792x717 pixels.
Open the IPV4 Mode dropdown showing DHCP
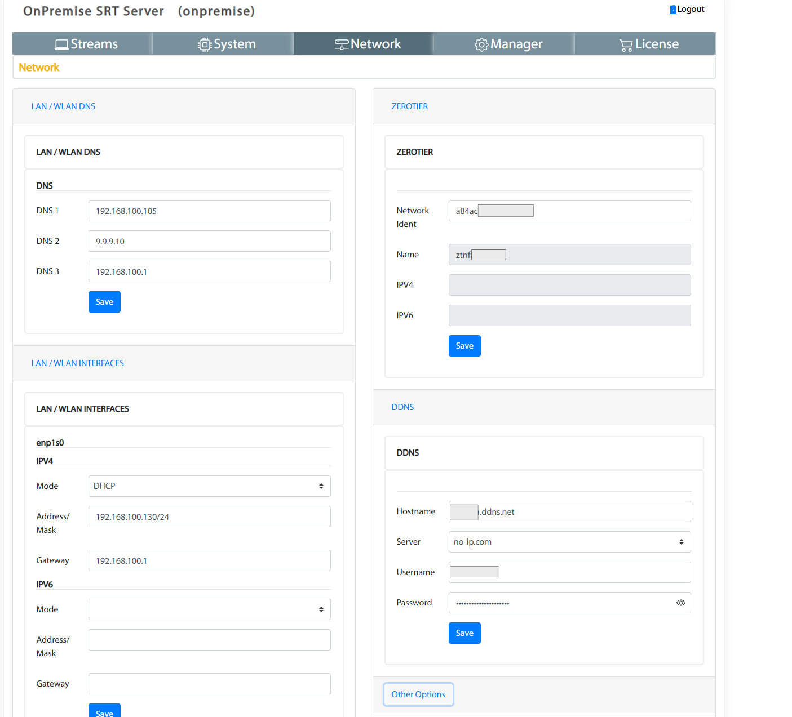pyautogui.click(x=209, y=486)
